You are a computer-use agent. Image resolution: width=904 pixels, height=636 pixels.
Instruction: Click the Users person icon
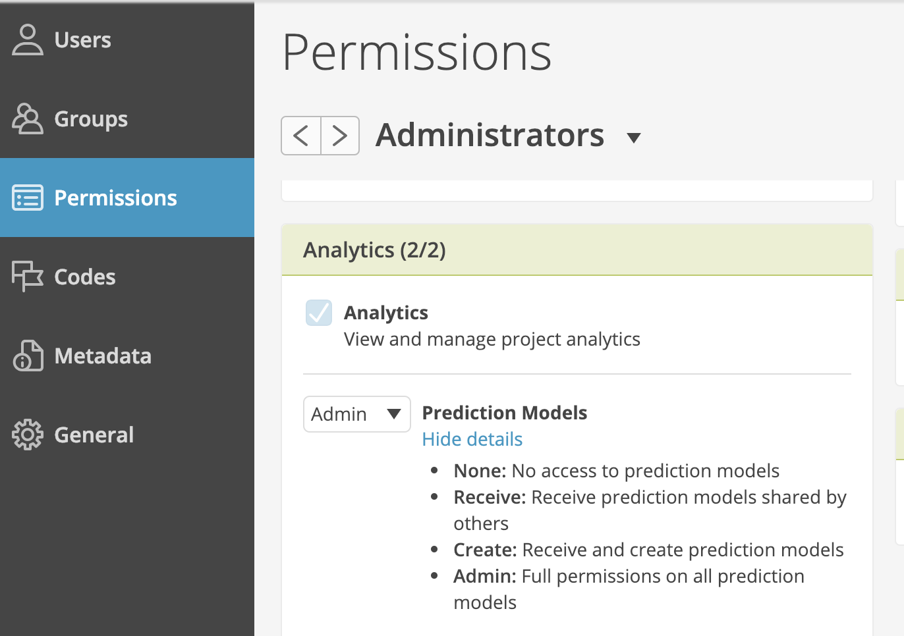coord(28,40)
